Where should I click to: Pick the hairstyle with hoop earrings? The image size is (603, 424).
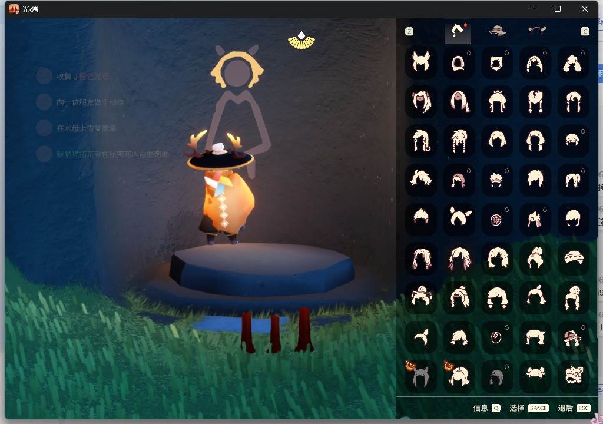(420, 140)
